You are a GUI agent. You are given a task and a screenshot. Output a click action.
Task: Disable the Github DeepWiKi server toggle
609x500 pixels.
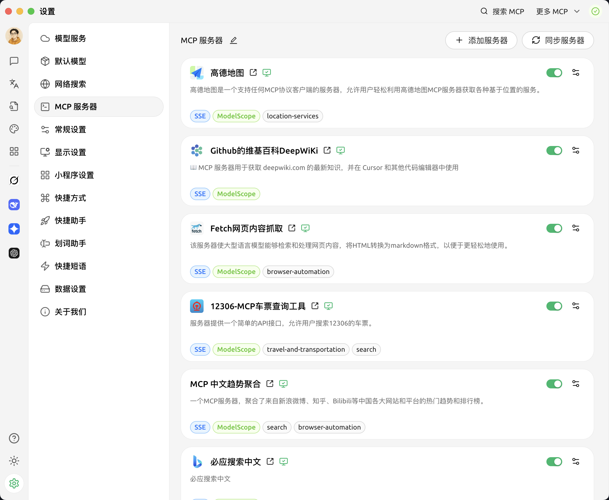point(554,150)
